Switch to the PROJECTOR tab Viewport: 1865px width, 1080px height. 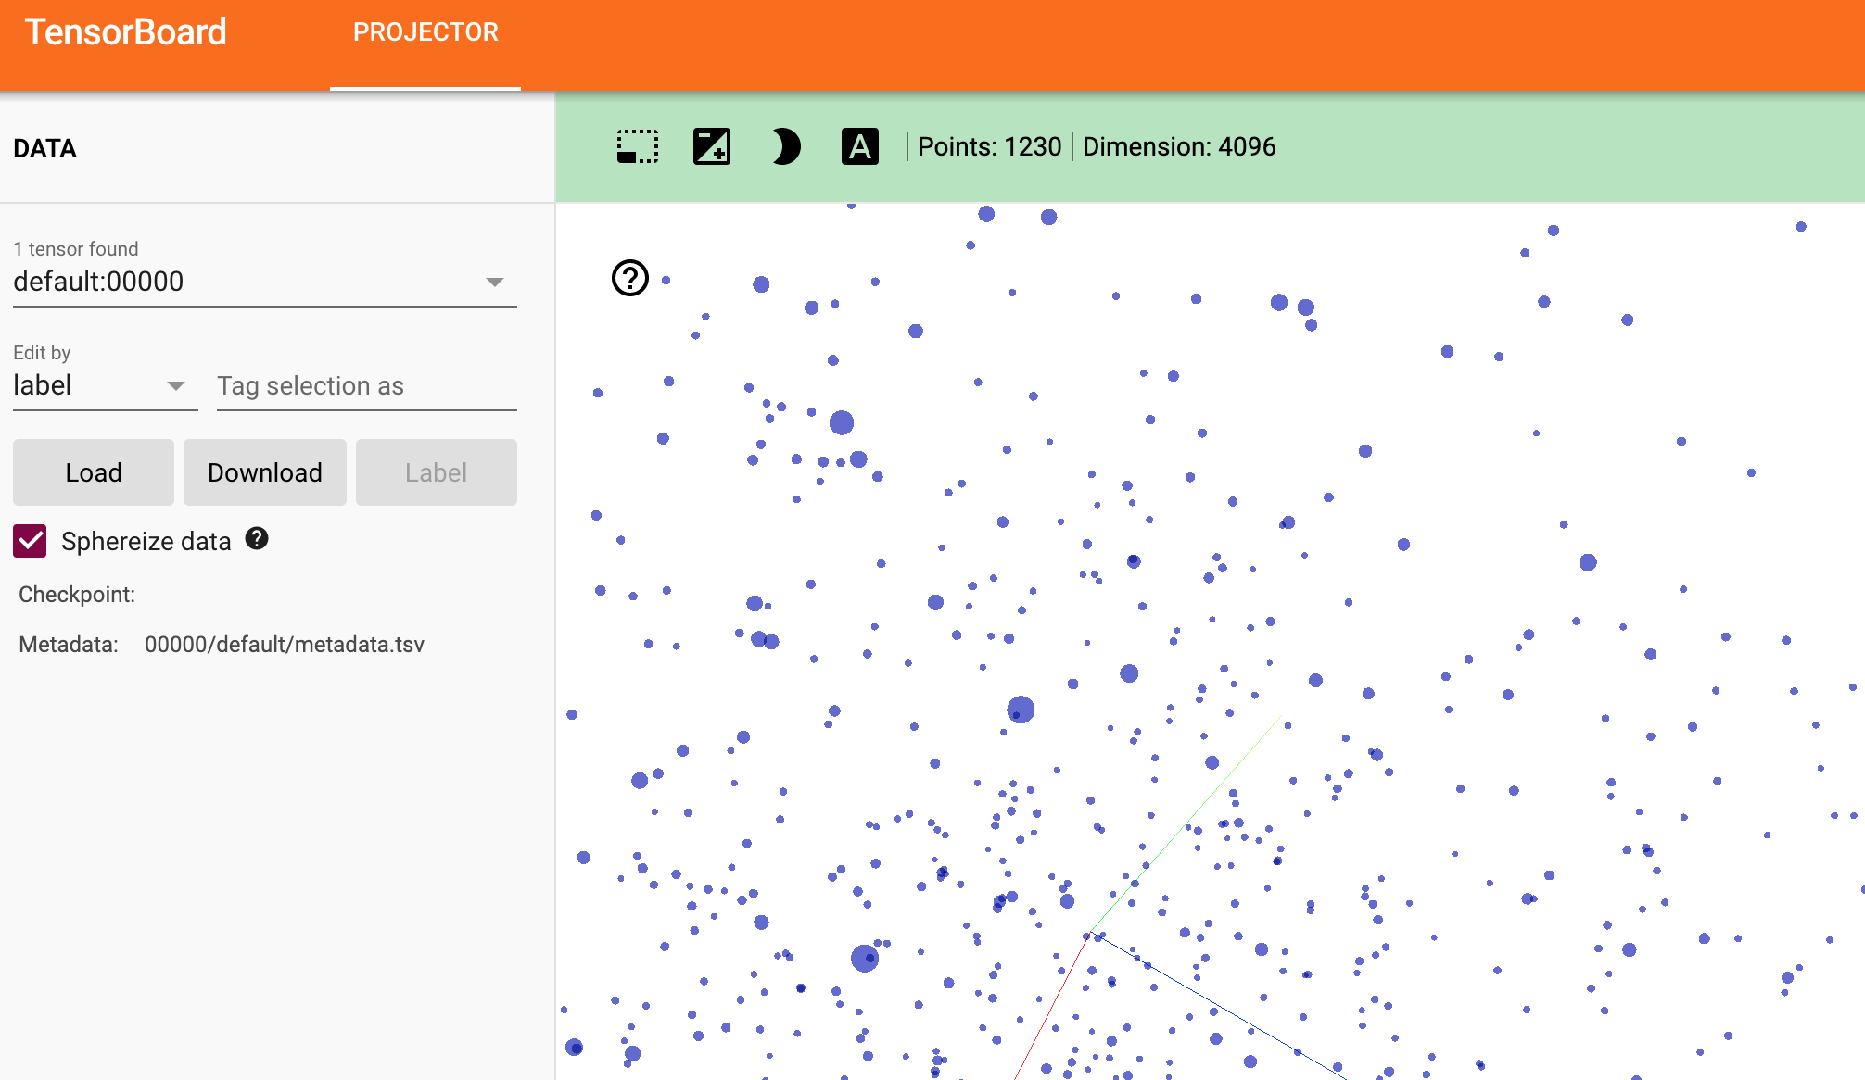tap(425, 32)
